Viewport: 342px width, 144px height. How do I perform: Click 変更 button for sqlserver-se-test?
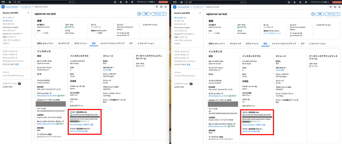[320, 14]
